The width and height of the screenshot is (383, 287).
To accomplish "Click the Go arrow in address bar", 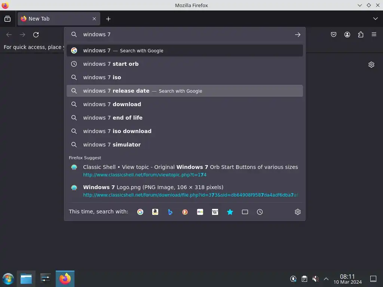I will 297,35.
